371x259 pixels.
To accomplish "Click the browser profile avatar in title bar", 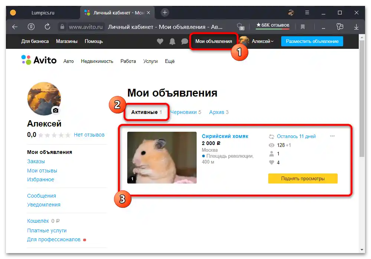I will 291,13.
